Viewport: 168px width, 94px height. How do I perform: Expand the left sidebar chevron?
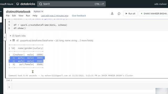point(5,37)
